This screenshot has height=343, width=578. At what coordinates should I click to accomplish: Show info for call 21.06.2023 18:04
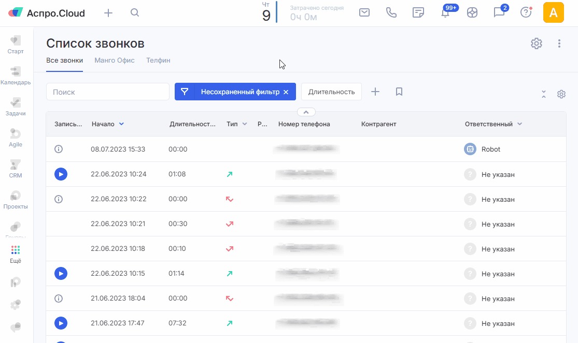pos(59,299)
